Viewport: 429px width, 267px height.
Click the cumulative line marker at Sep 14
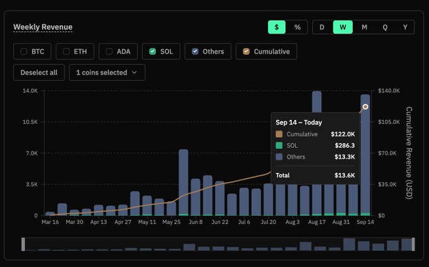365,107
